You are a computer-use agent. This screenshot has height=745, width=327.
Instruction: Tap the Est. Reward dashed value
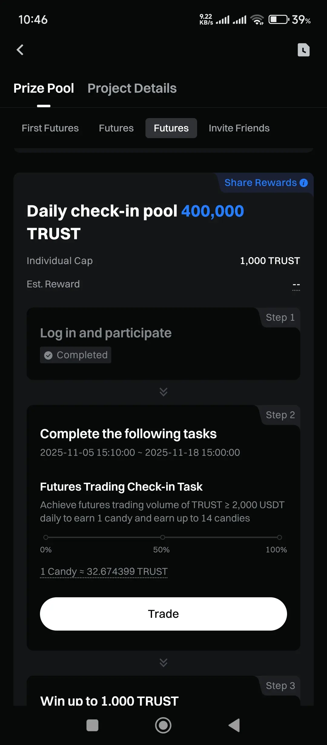coord(296,285)
